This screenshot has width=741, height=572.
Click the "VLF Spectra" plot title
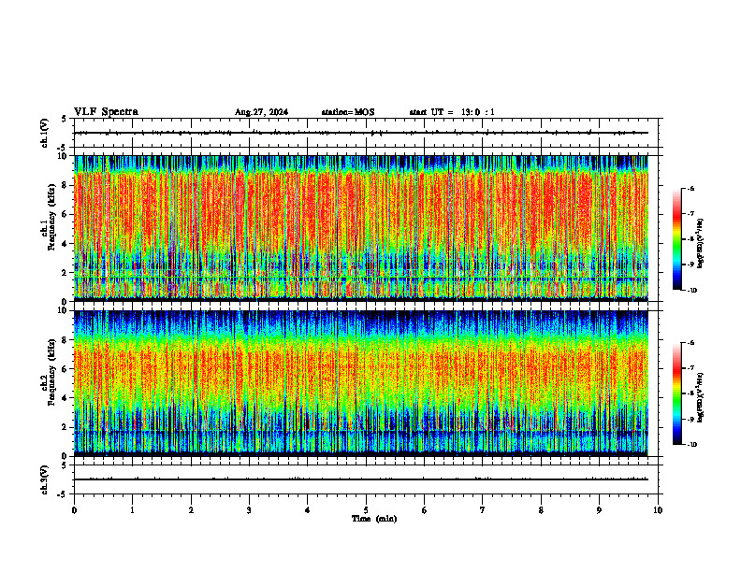coord(106,112)
